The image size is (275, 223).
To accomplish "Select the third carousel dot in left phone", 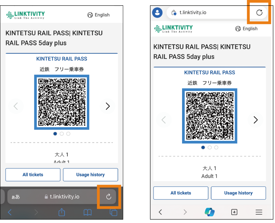I will click(68, 134).
